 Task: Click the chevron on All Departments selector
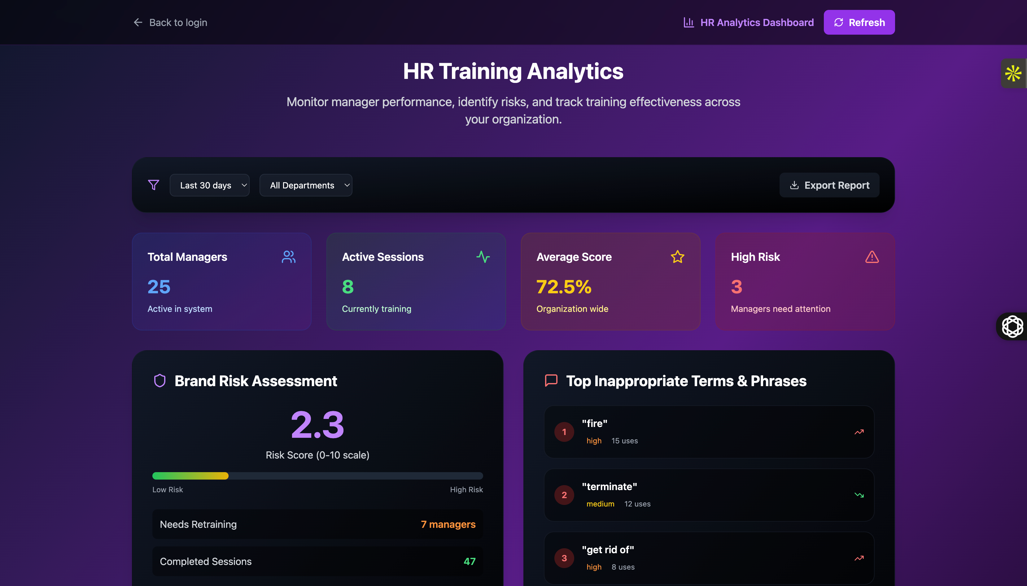(347, 185)
